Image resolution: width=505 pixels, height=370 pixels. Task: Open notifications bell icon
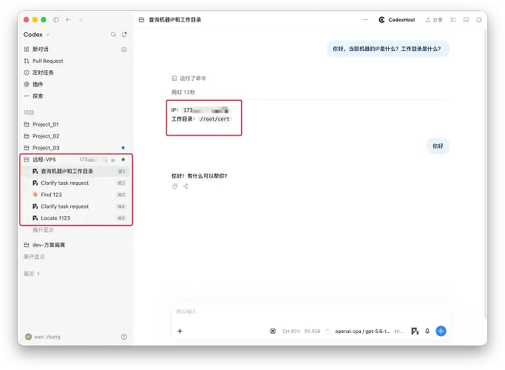click(x=124, y=34)
